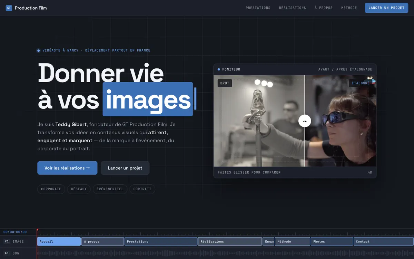The image size is (414, 259).
Task: Jump to the Photos timeline clip
Action: 332,241
